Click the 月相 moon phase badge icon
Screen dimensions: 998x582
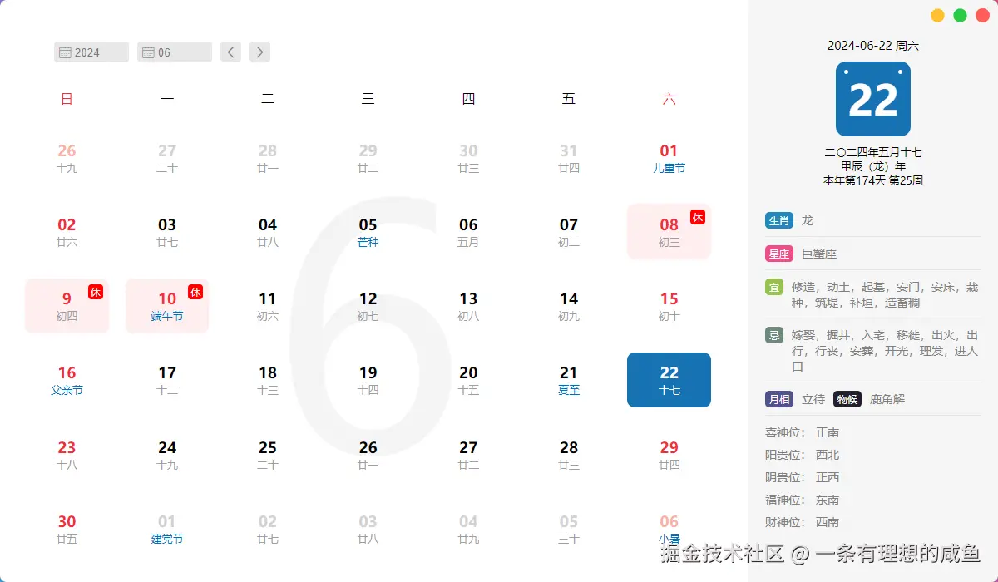click(x=778, y=399)
